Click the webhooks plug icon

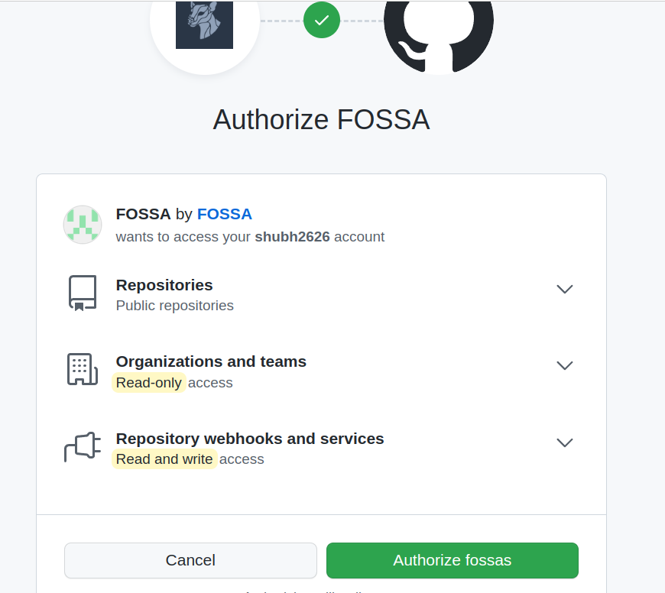click(83, 447)
